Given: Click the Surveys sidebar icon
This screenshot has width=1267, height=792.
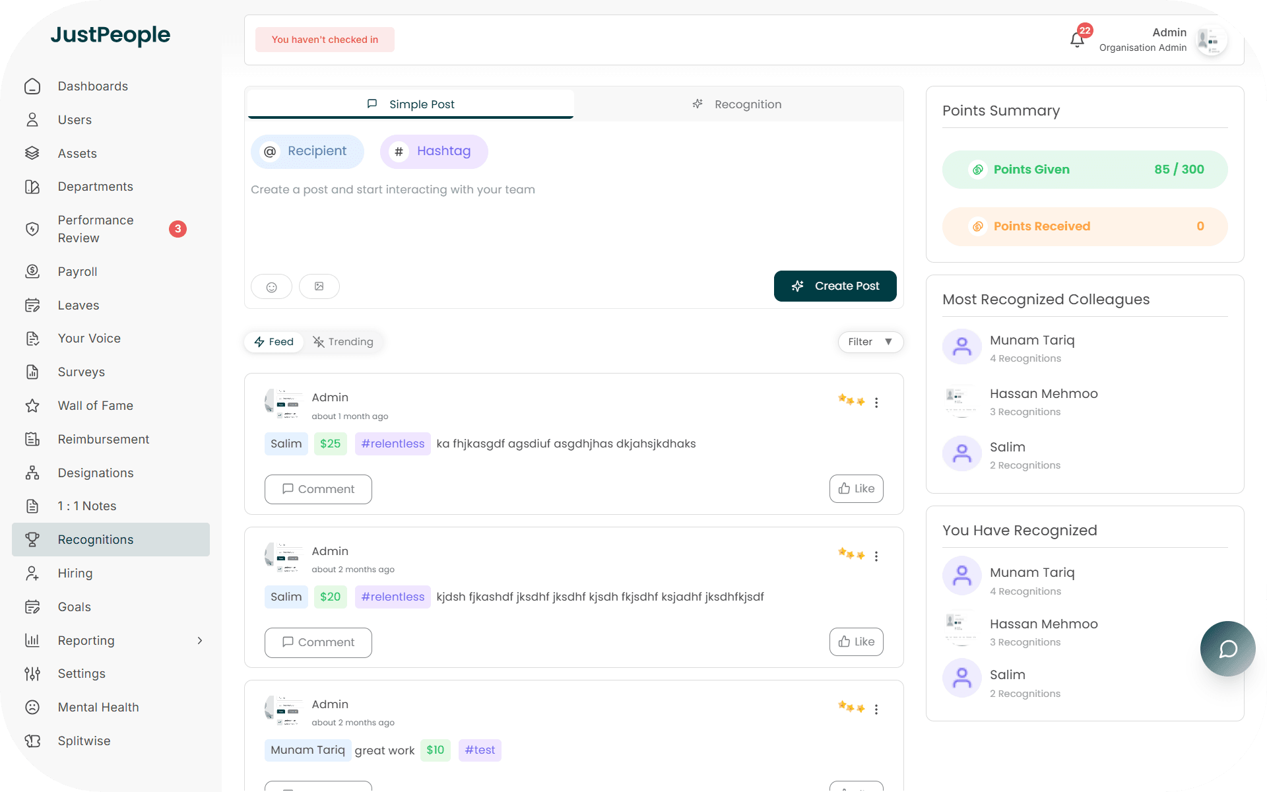Looking at the screenshot, I should [x=32, y=372].
